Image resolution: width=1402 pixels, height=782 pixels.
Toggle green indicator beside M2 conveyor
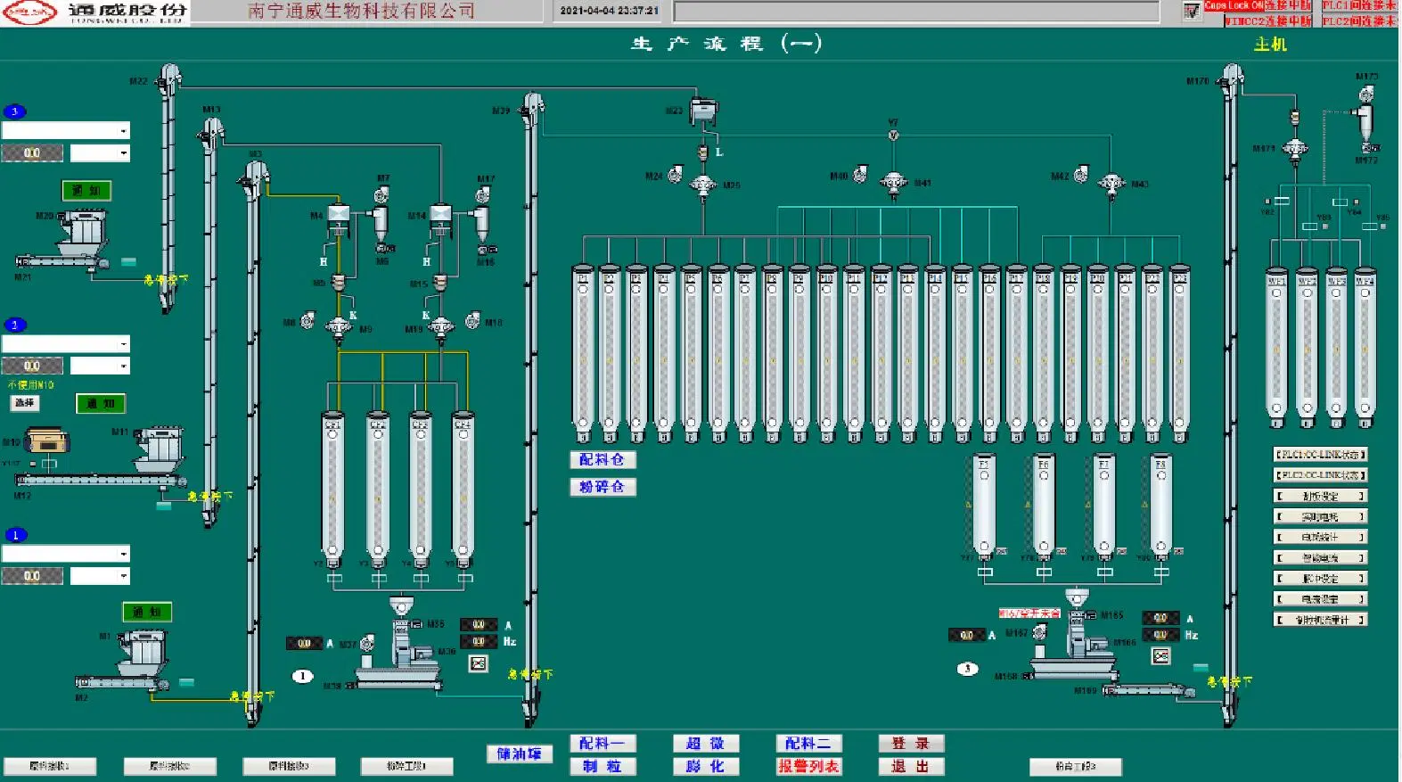coord(186,682)
